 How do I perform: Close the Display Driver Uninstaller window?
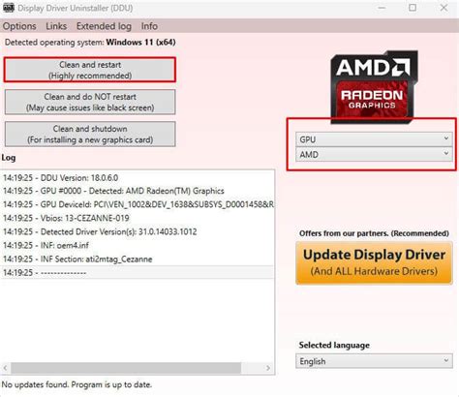(444, 8)
